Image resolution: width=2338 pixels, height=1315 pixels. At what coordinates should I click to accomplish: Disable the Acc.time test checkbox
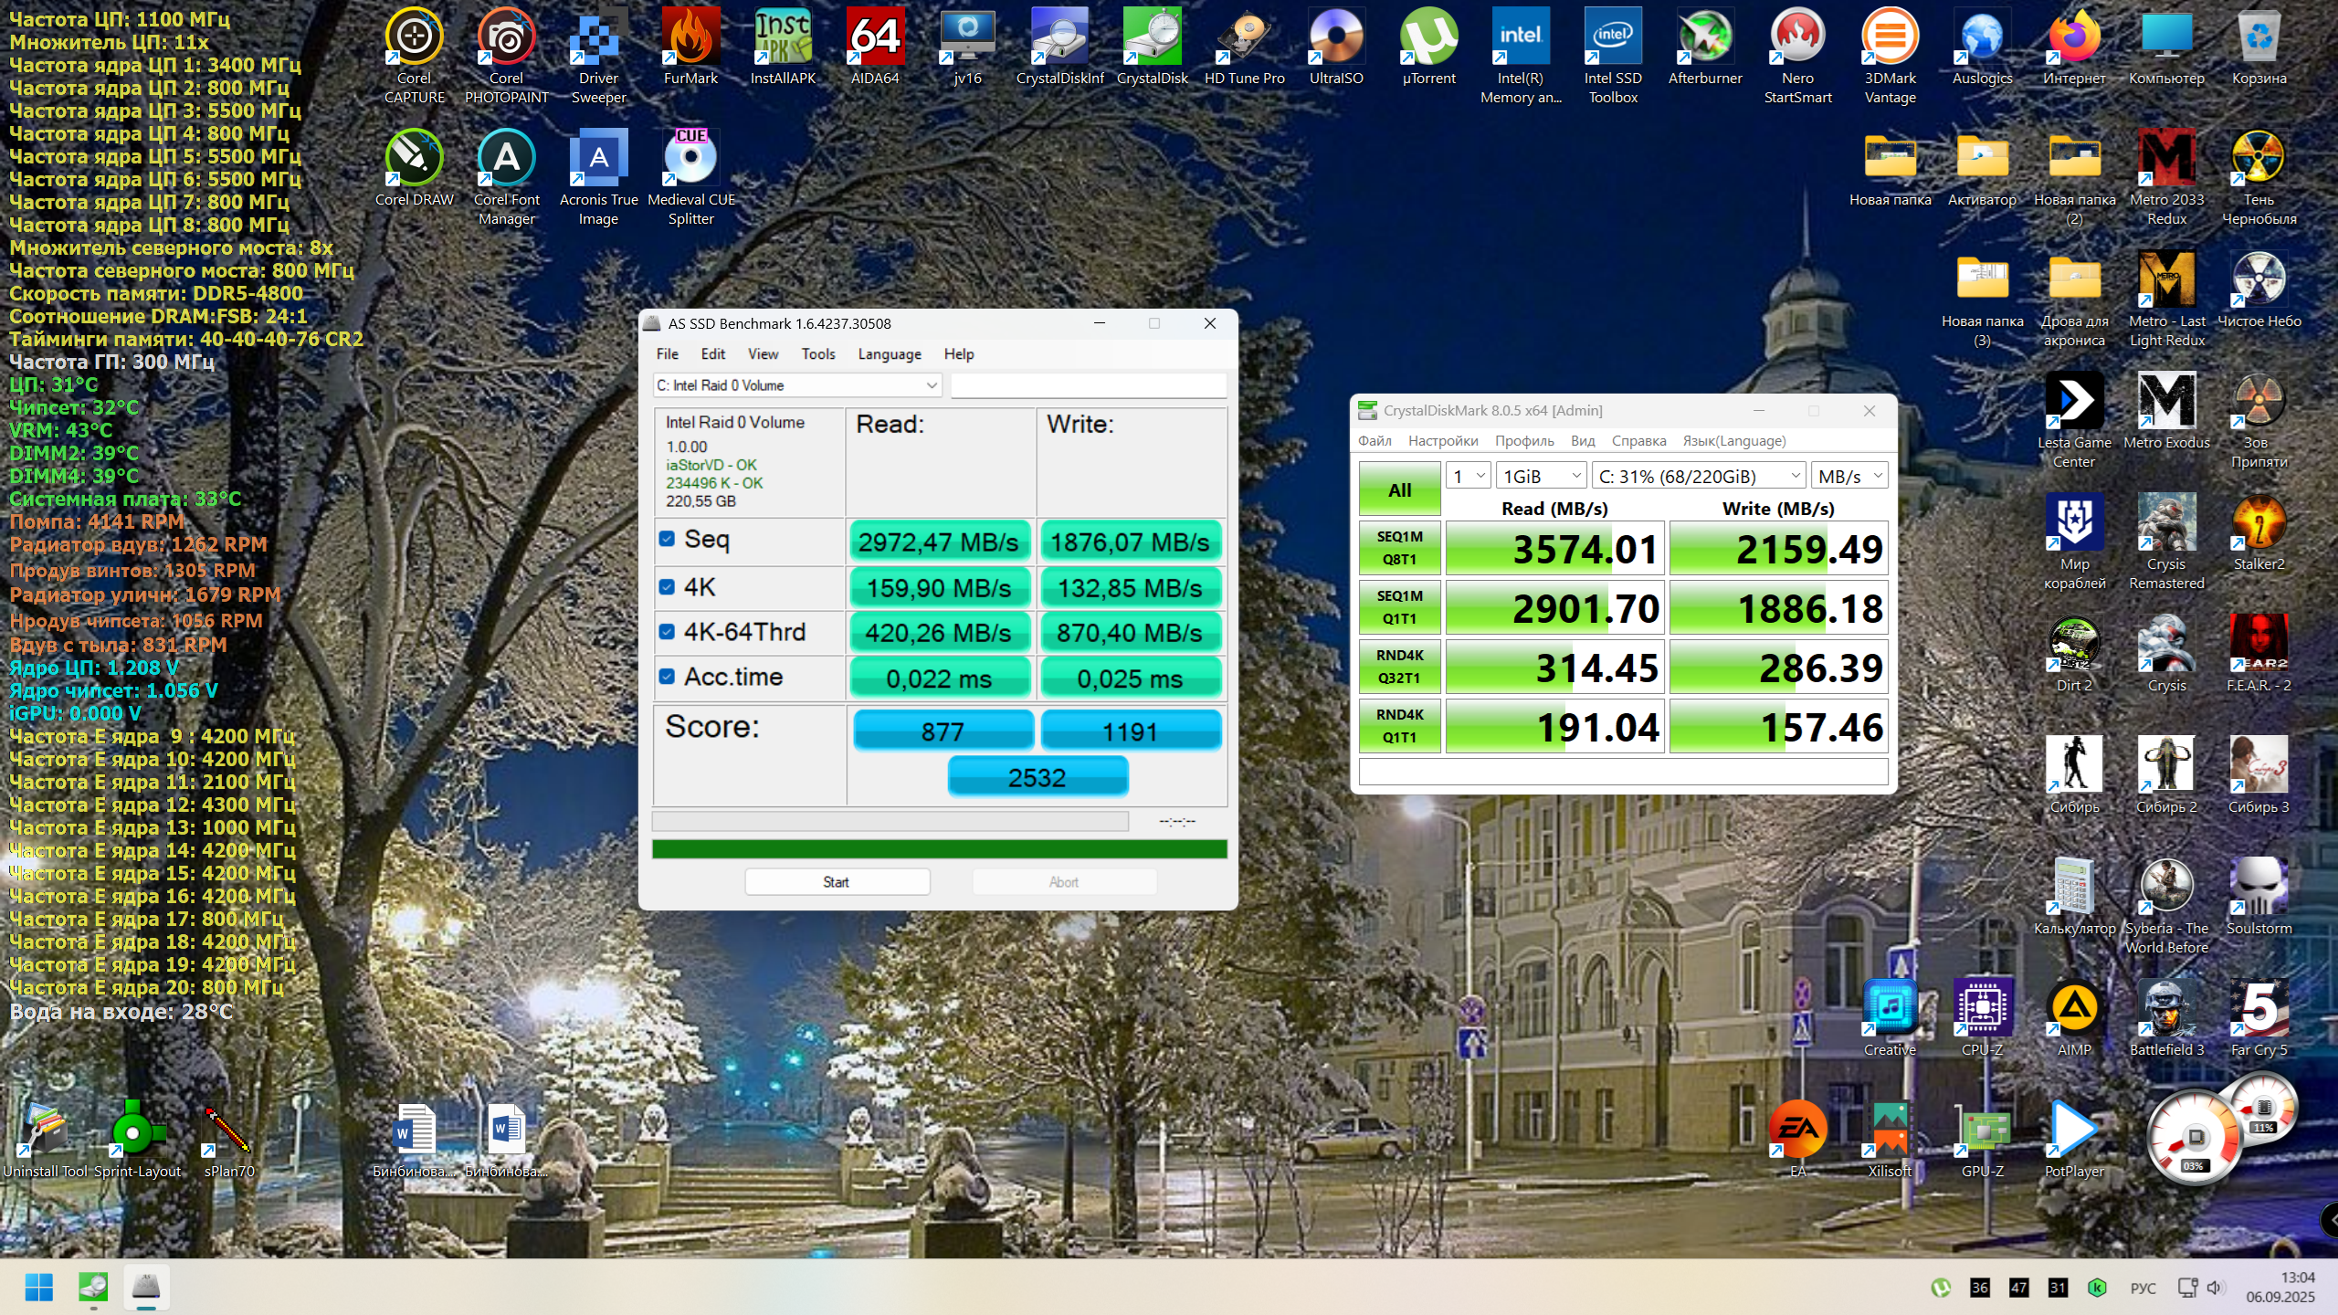click(667, 677)
